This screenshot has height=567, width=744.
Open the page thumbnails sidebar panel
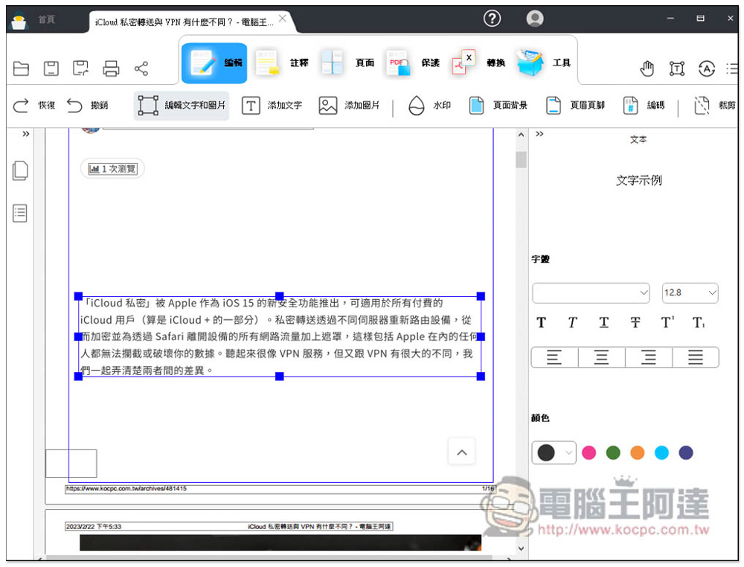[x=20, y=170]
